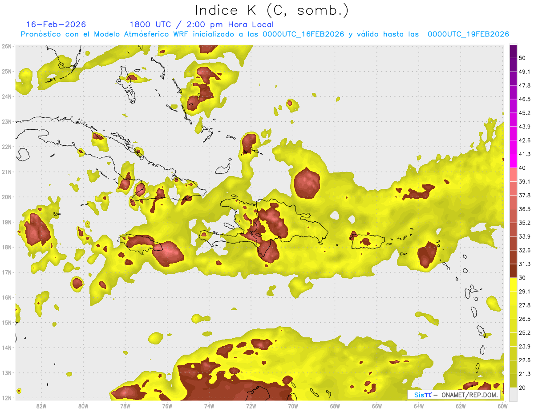Click the colorbar value '26.5'
534x412 pixels.
(524, 319)
